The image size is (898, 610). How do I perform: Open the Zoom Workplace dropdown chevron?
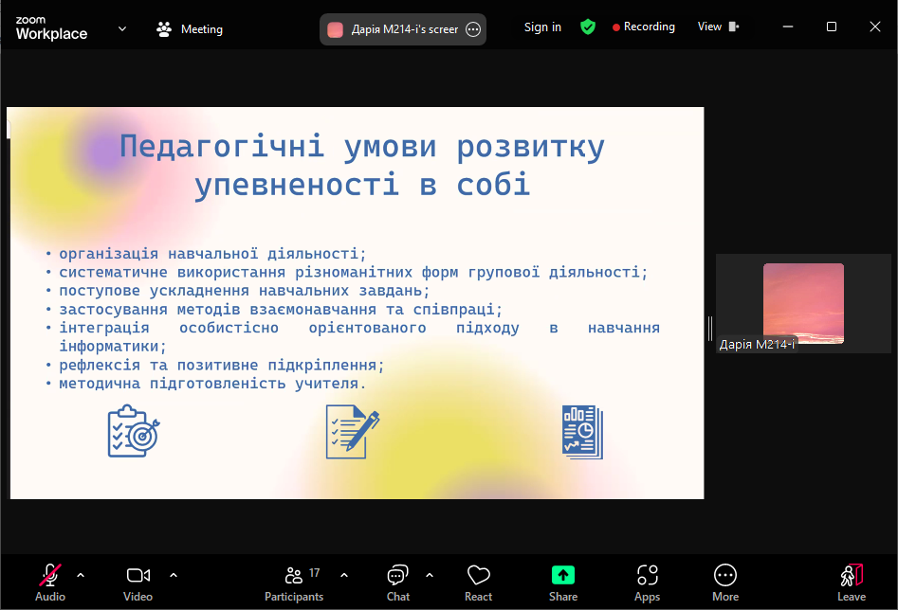point(122,28)
